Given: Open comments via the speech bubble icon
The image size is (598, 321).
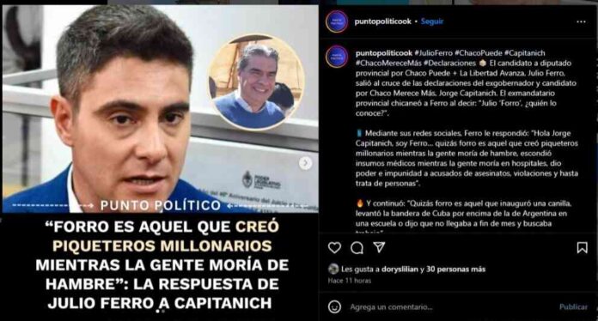Looking at the screenshot, I should 357,248.
